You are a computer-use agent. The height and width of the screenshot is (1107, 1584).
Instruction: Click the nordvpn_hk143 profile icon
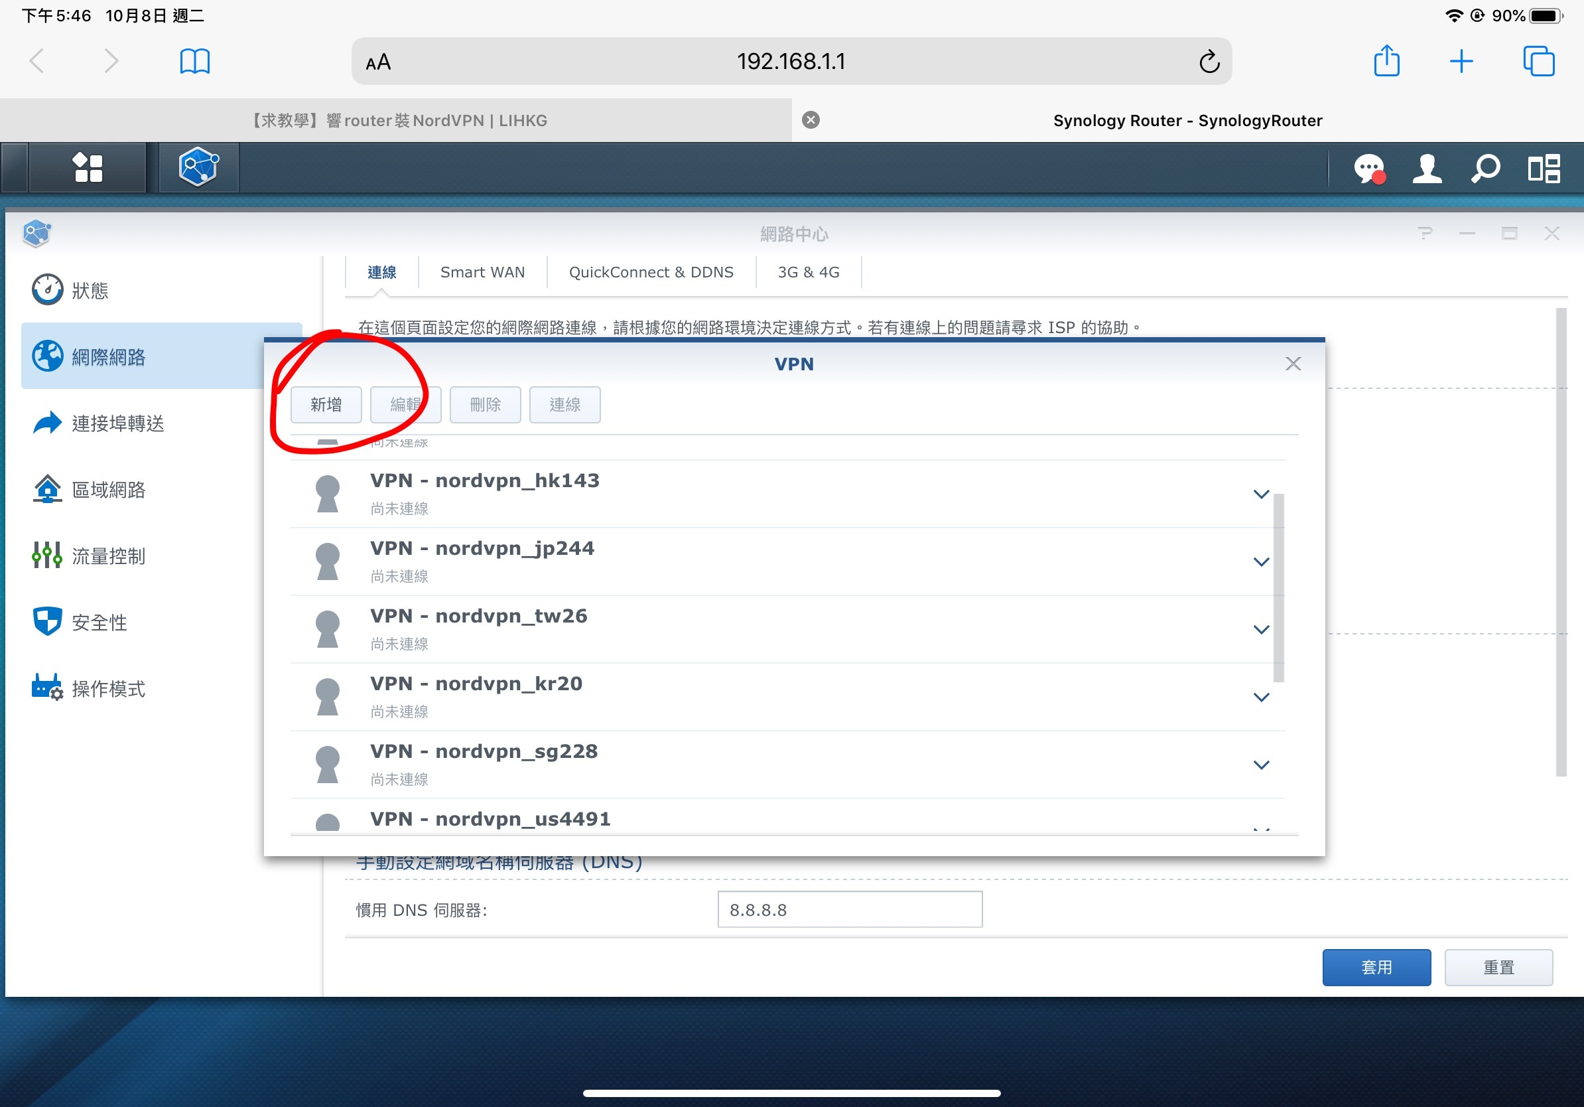click(327, 494)
